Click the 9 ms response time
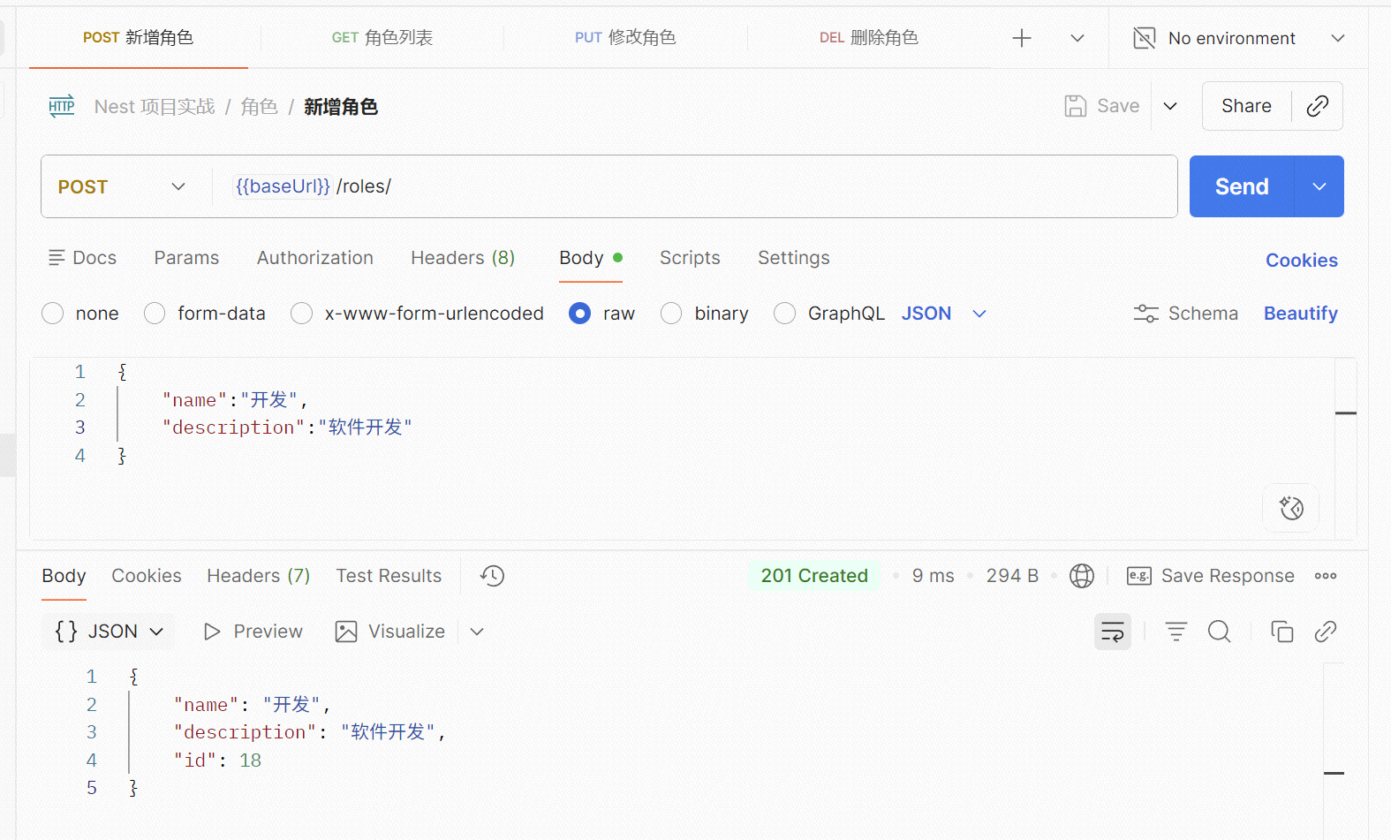Screen dimensions: 1391x840 [x=933, y=576]
